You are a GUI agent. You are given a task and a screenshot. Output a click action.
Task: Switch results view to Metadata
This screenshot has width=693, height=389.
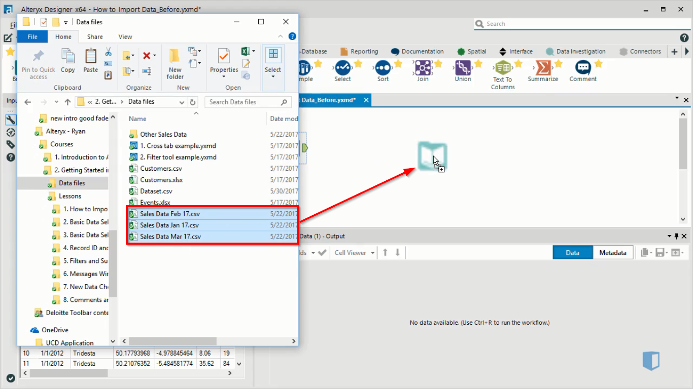click(612, 252)
